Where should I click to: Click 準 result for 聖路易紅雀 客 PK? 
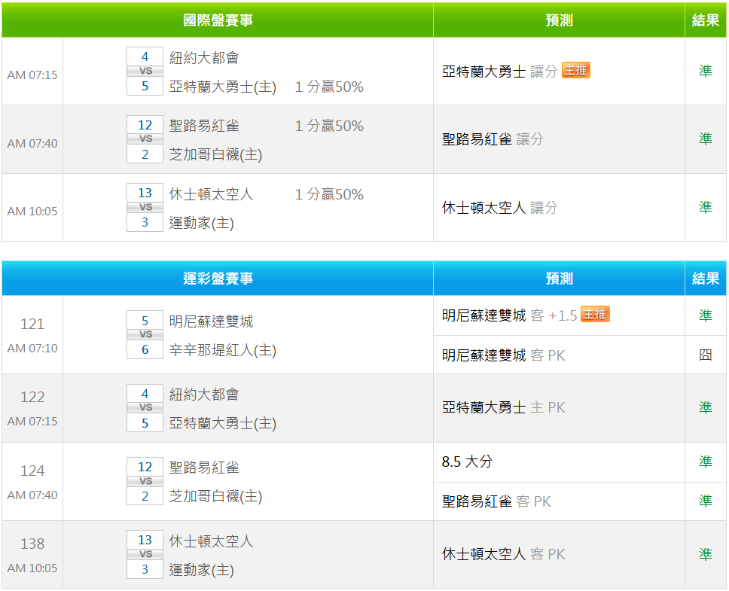pyautogui.click(x=706, y=501)
